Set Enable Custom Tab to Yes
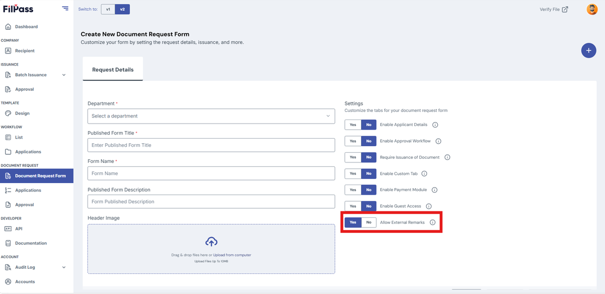This screenshot has width=605, height=294. coord(353,173)
